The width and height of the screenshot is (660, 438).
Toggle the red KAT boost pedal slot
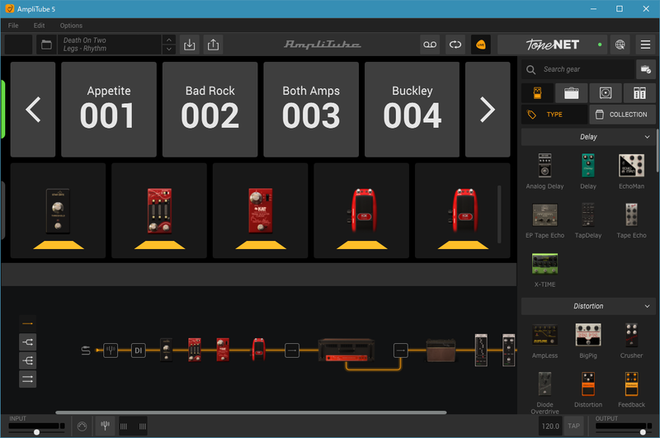[x=260, y=211]
